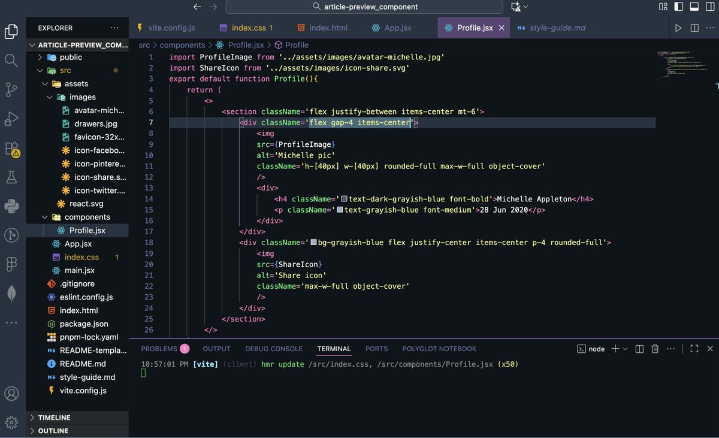The image size is (719, 438).
Task: Open the Source Control view
Action: pyautogui.click(x=11, y=90)
